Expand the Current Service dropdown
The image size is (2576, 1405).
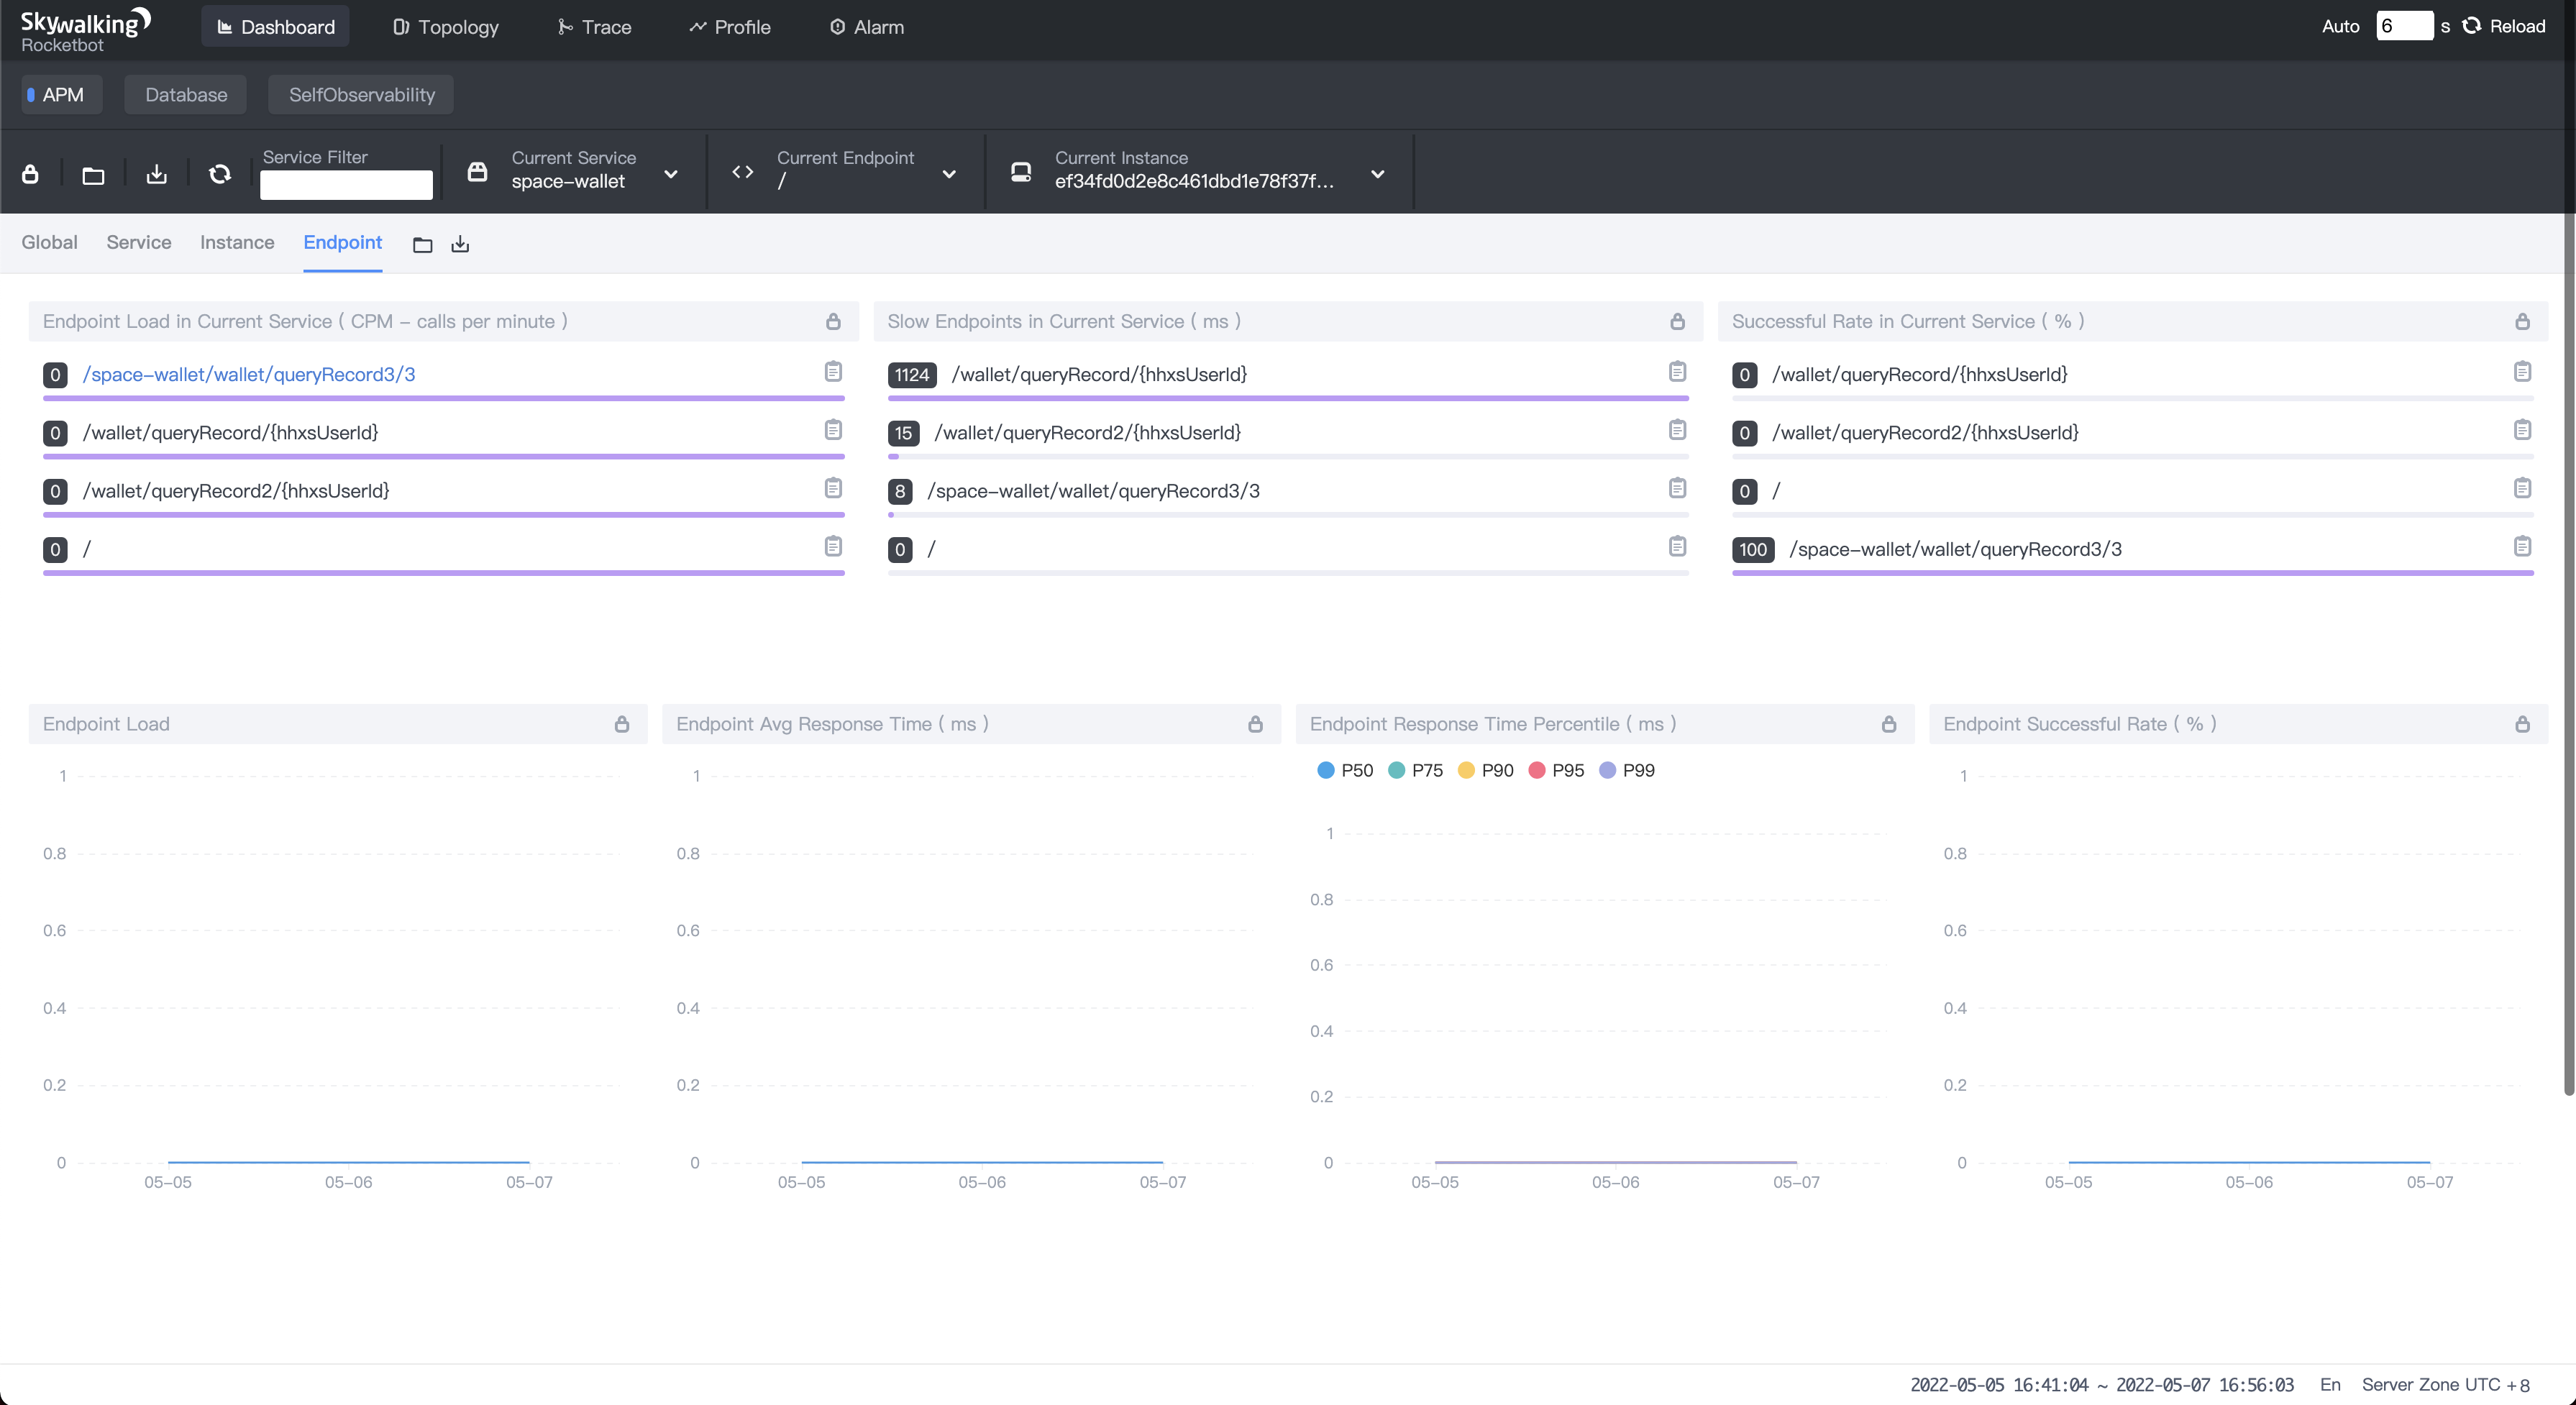[670, 174]
